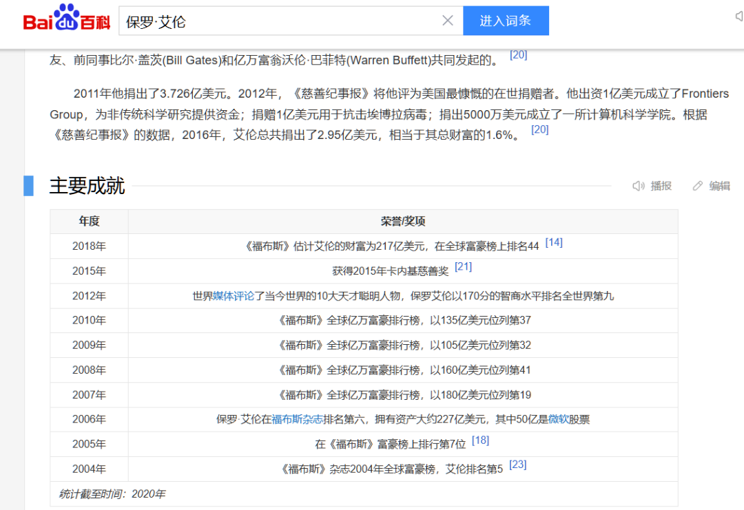Image resolution: width=744 pixels, height=510 pixels.
Task: Select the 2012年 year cell
Action: pos(89,296)
